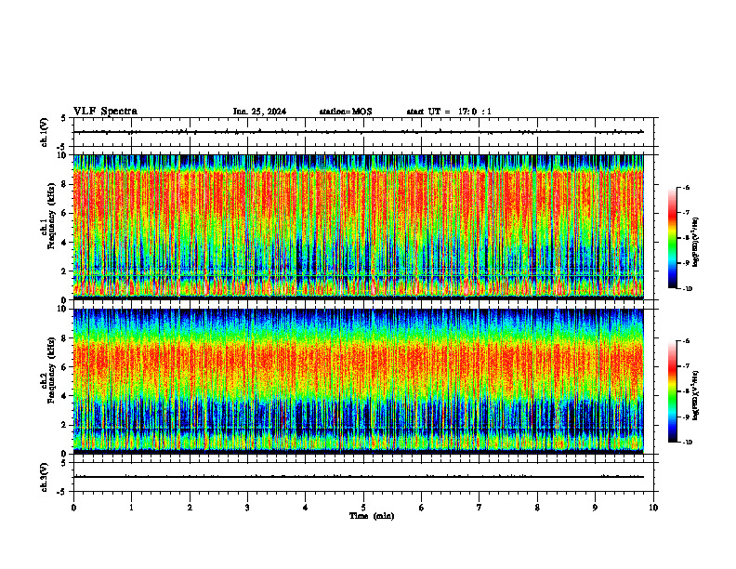The height and width of the screenshot is (569, 736).
Task: Click the "4" kHz tick on ch.1 frequency axis
Action: point(65,243)
